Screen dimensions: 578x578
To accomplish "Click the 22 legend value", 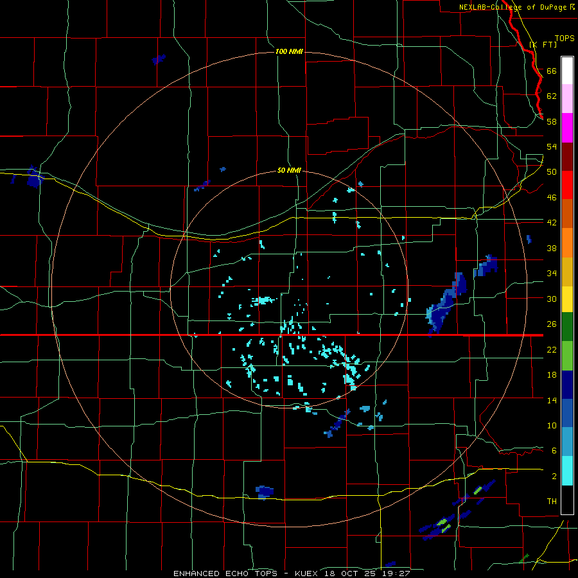I will coord(552,349).
